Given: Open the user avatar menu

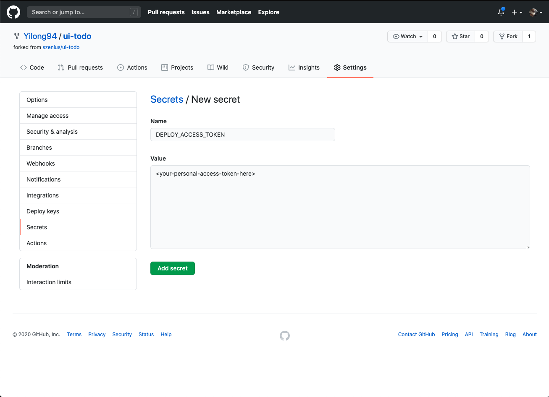Looking at the screenshot, I should tap(536, 12).
